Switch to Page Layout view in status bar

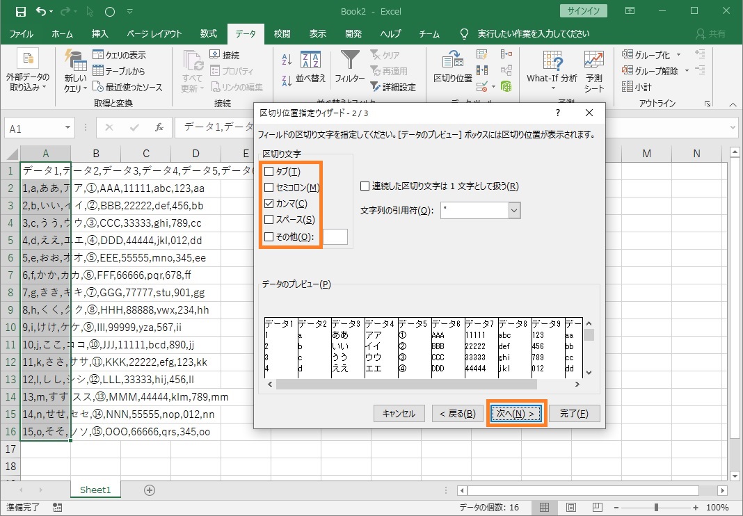pyautogui.click(x=571, y=508)
